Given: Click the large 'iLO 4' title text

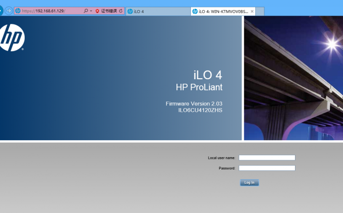Looking at the screenshot, I should coord(208,75).
